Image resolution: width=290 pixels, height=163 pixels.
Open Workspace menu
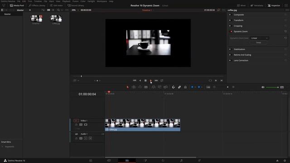click(x=102, y=1)
